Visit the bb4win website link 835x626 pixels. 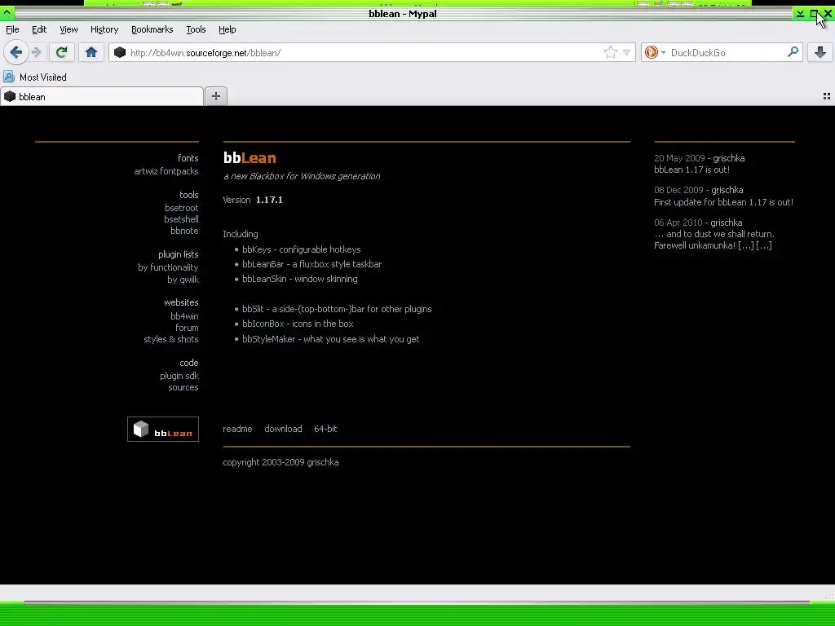click(184, 316)
